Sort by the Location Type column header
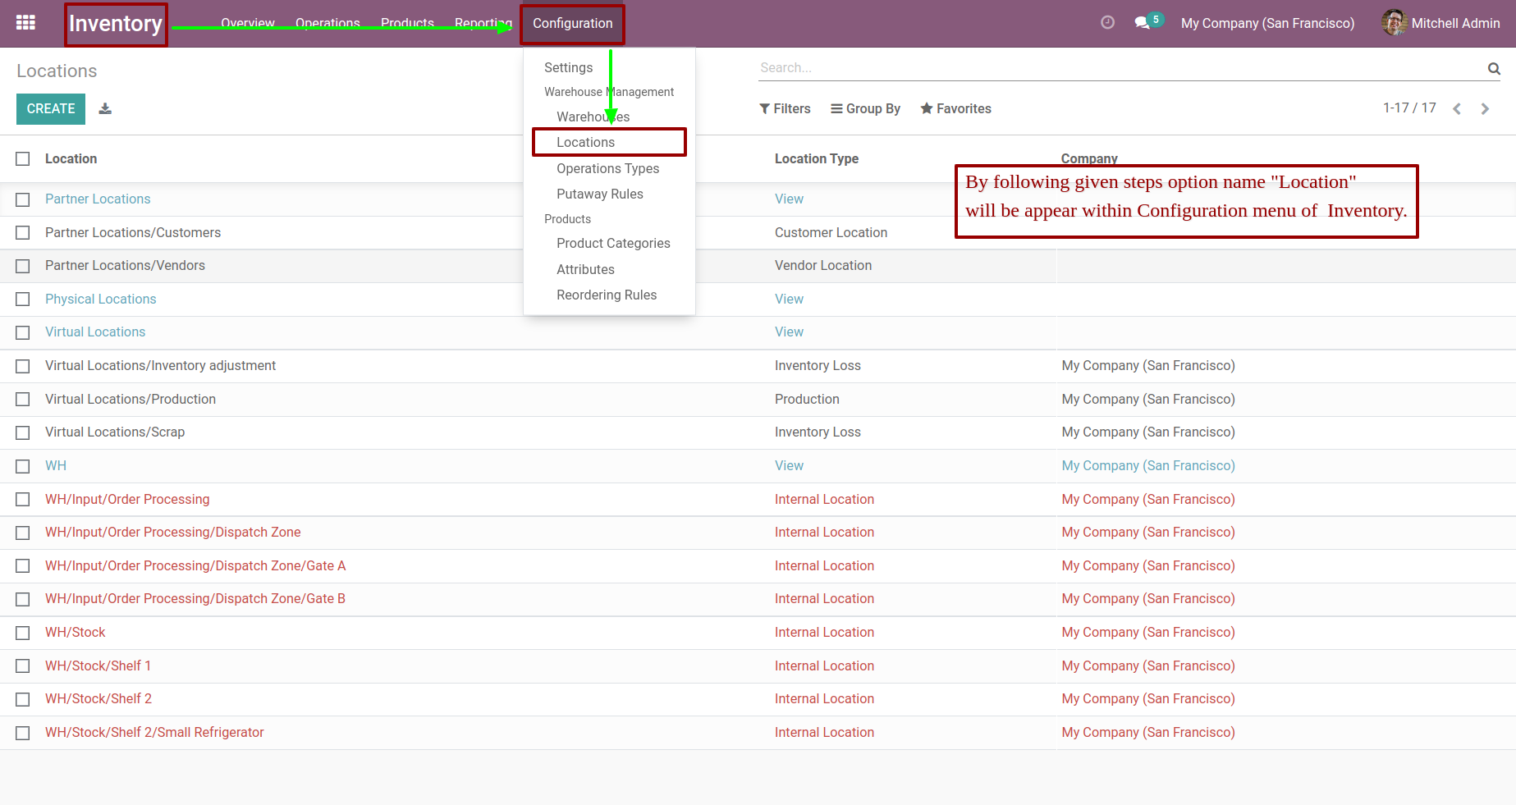The image size is (1516, 805). click(x=816, y=158)
